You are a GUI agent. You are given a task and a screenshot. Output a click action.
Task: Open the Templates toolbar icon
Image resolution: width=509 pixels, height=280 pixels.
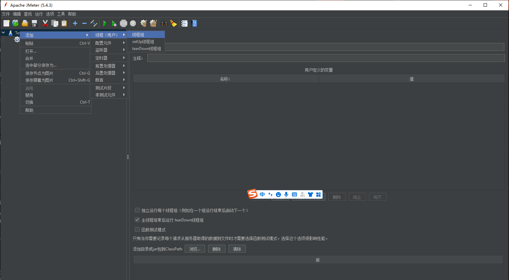click(15, 23)
